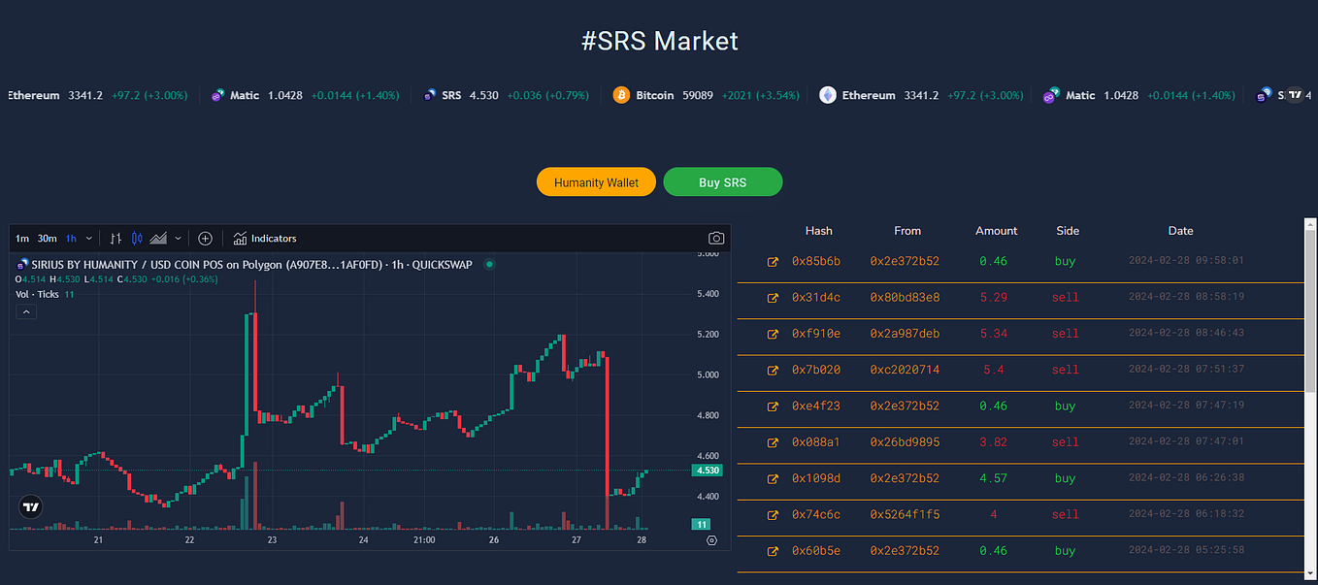This screenshot has height=585, width=1318.
Task: Click the green Buy SRS button
Action: point(722,182)
